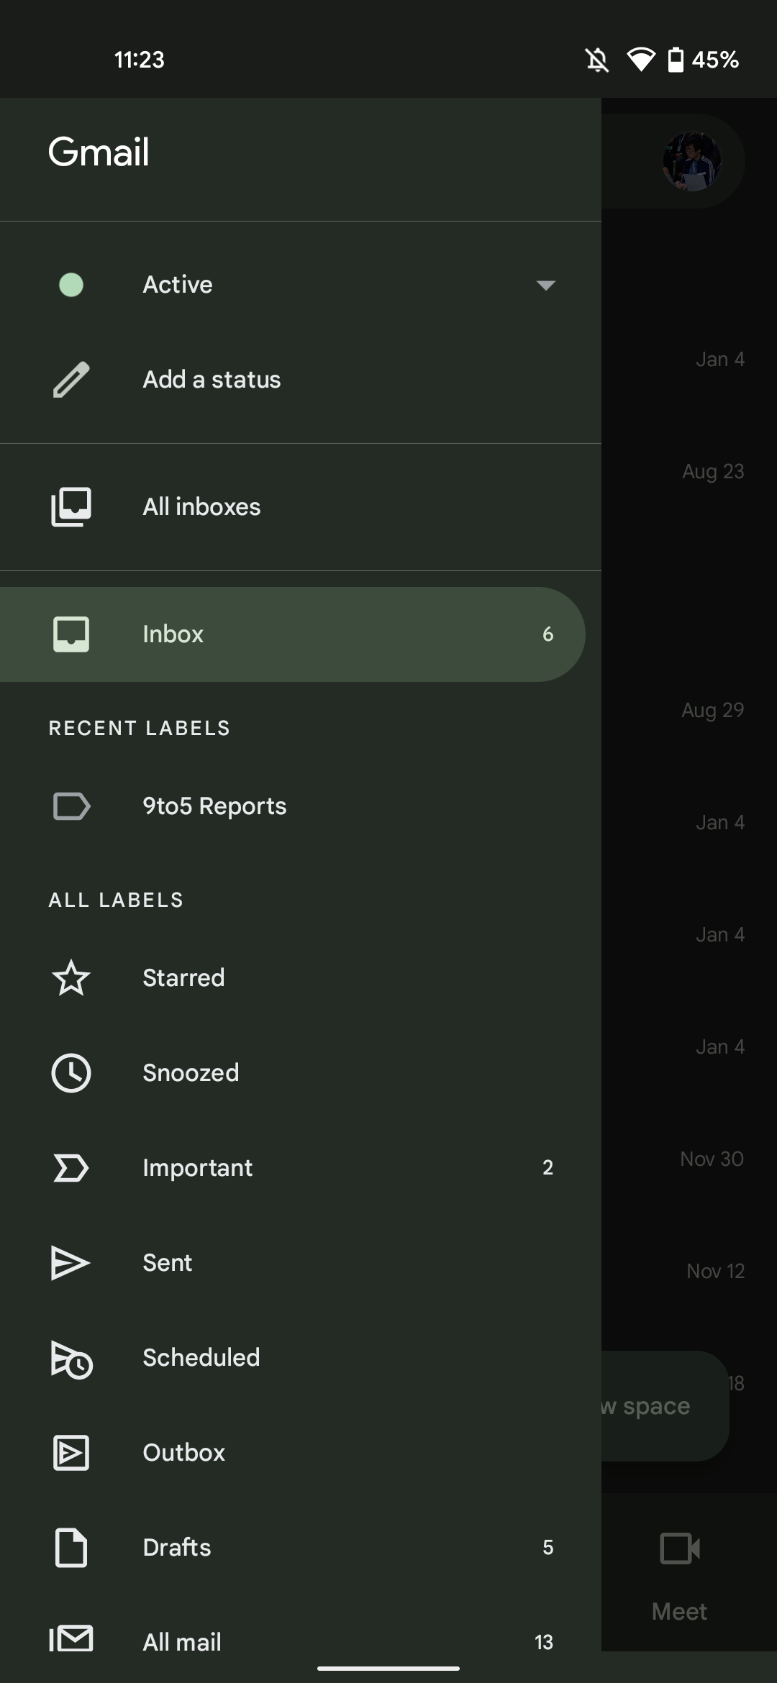The width and height of the screenshot is (777, 1683).
Task: Tap the 9to5 Reports label tag icon
Action: pos(71,806)
